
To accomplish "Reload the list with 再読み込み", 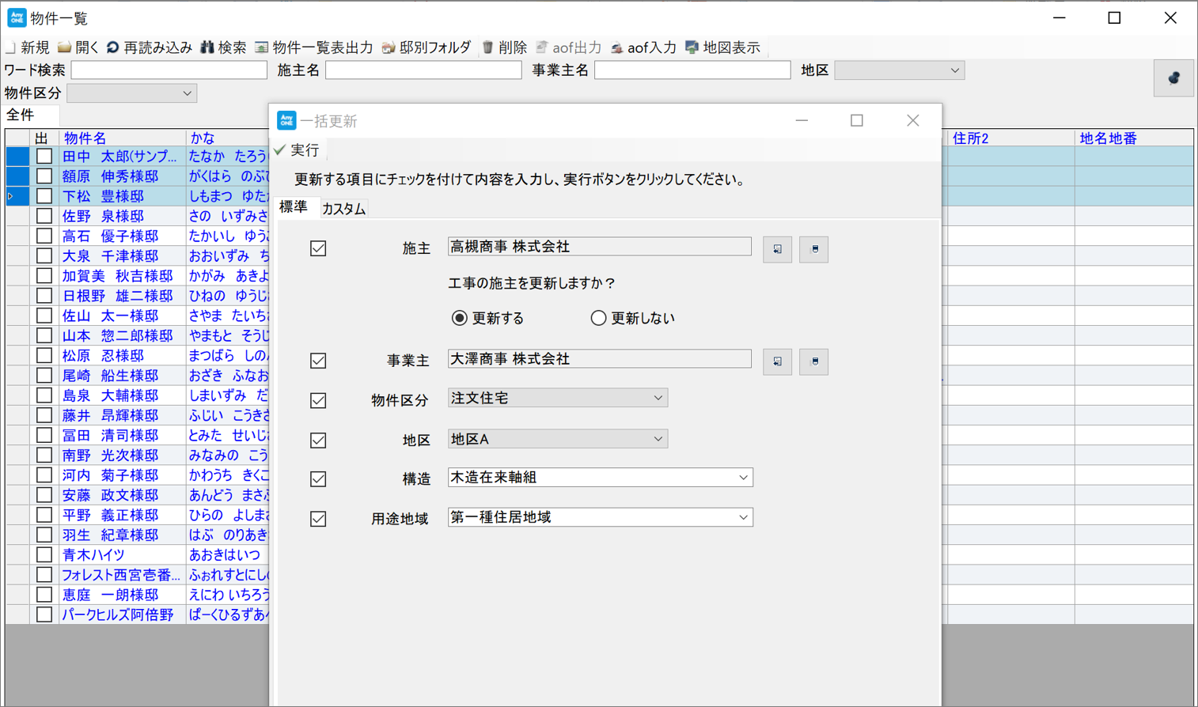I will [149, 48].
